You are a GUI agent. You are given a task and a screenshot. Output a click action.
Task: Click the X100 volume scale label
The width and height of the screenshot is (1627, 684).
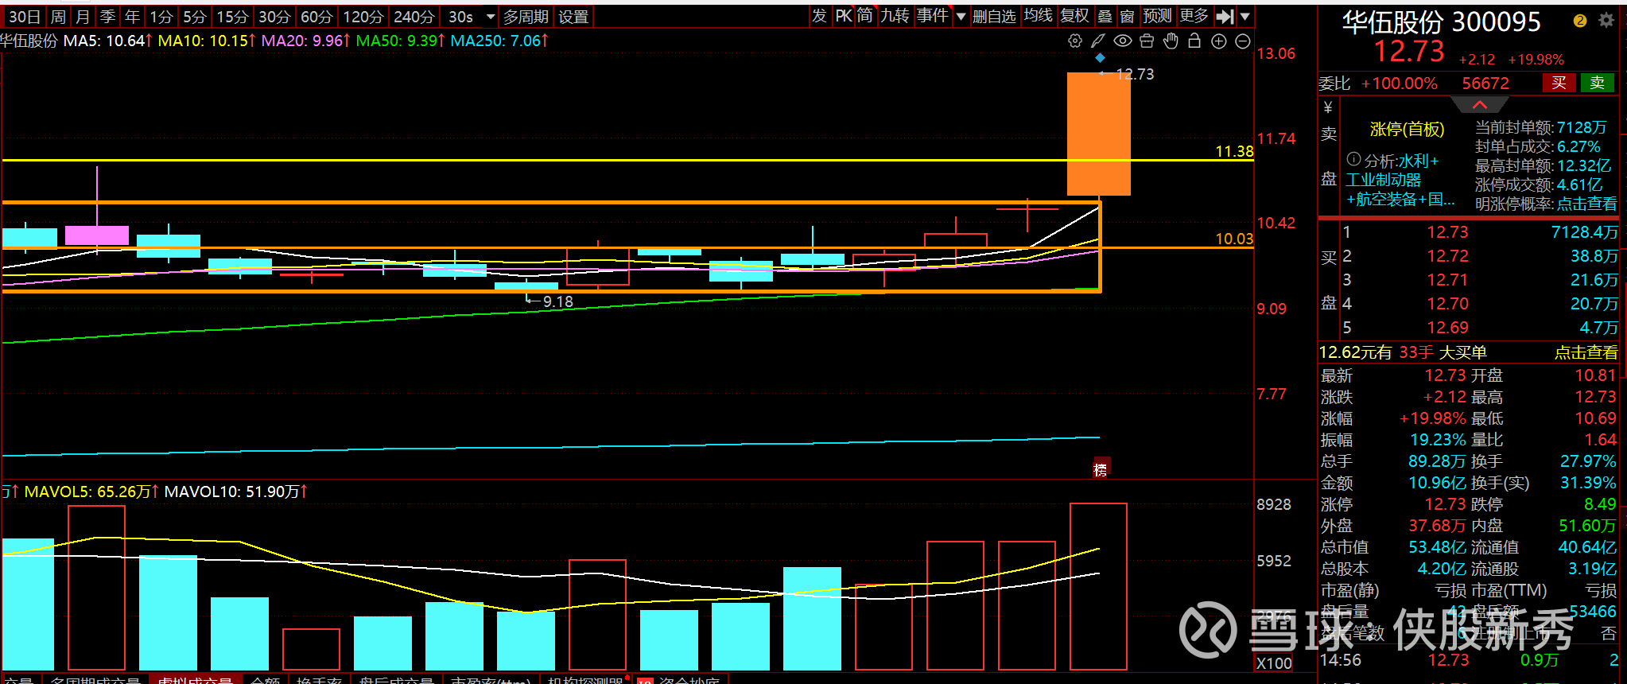tap(1274, 663)
